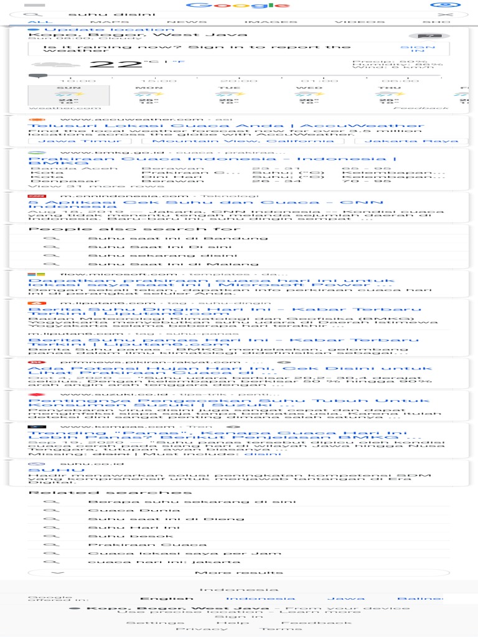Click the 'Jawa Timur' sitelink chip
This screenshot has height=637, width=478.
(80, 141)
